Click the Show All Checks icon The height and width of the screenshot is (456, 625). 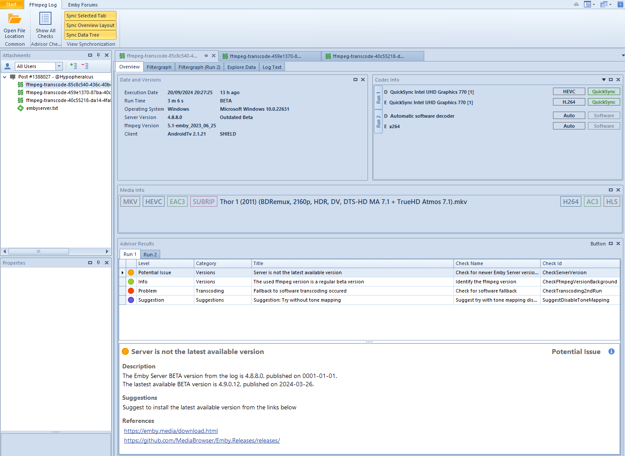click(45, 19)
